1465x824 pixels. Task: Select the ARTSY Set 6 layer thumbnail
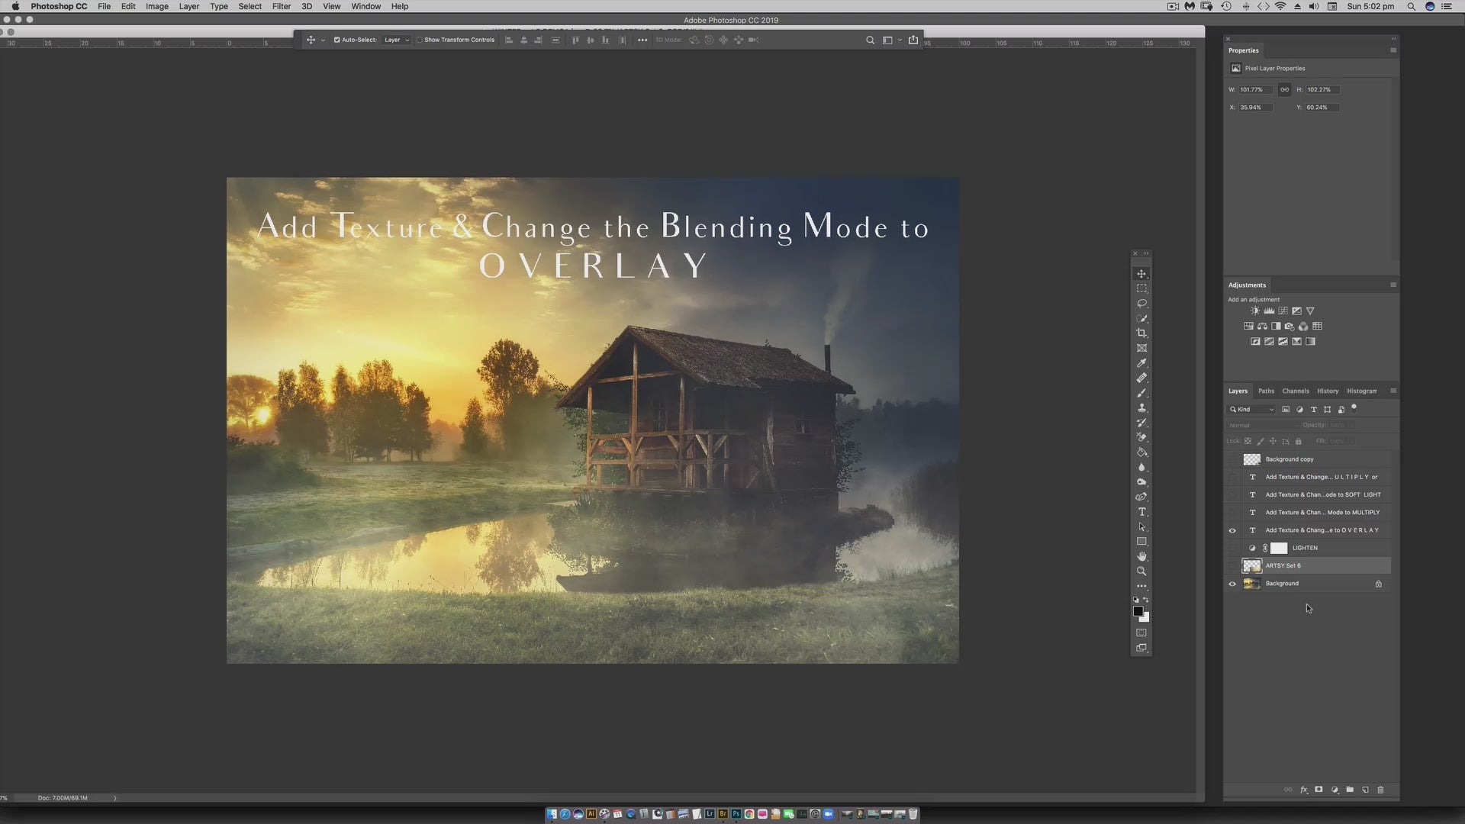pyautogui.click(x=1252, y=565)
